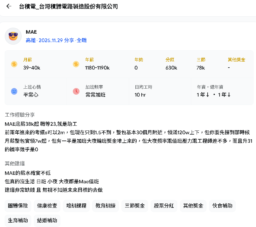Open the 高雄 · 2025.11.29 分享 · 全職 link
The image size is (256, 227).
pos(56,40)
